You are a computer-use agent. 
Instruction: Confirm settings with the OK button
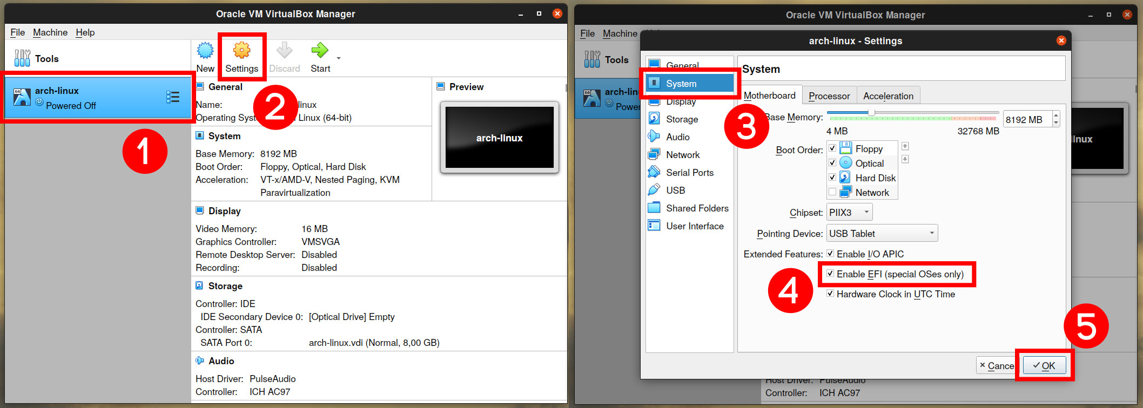click(x=1044, y=366)
